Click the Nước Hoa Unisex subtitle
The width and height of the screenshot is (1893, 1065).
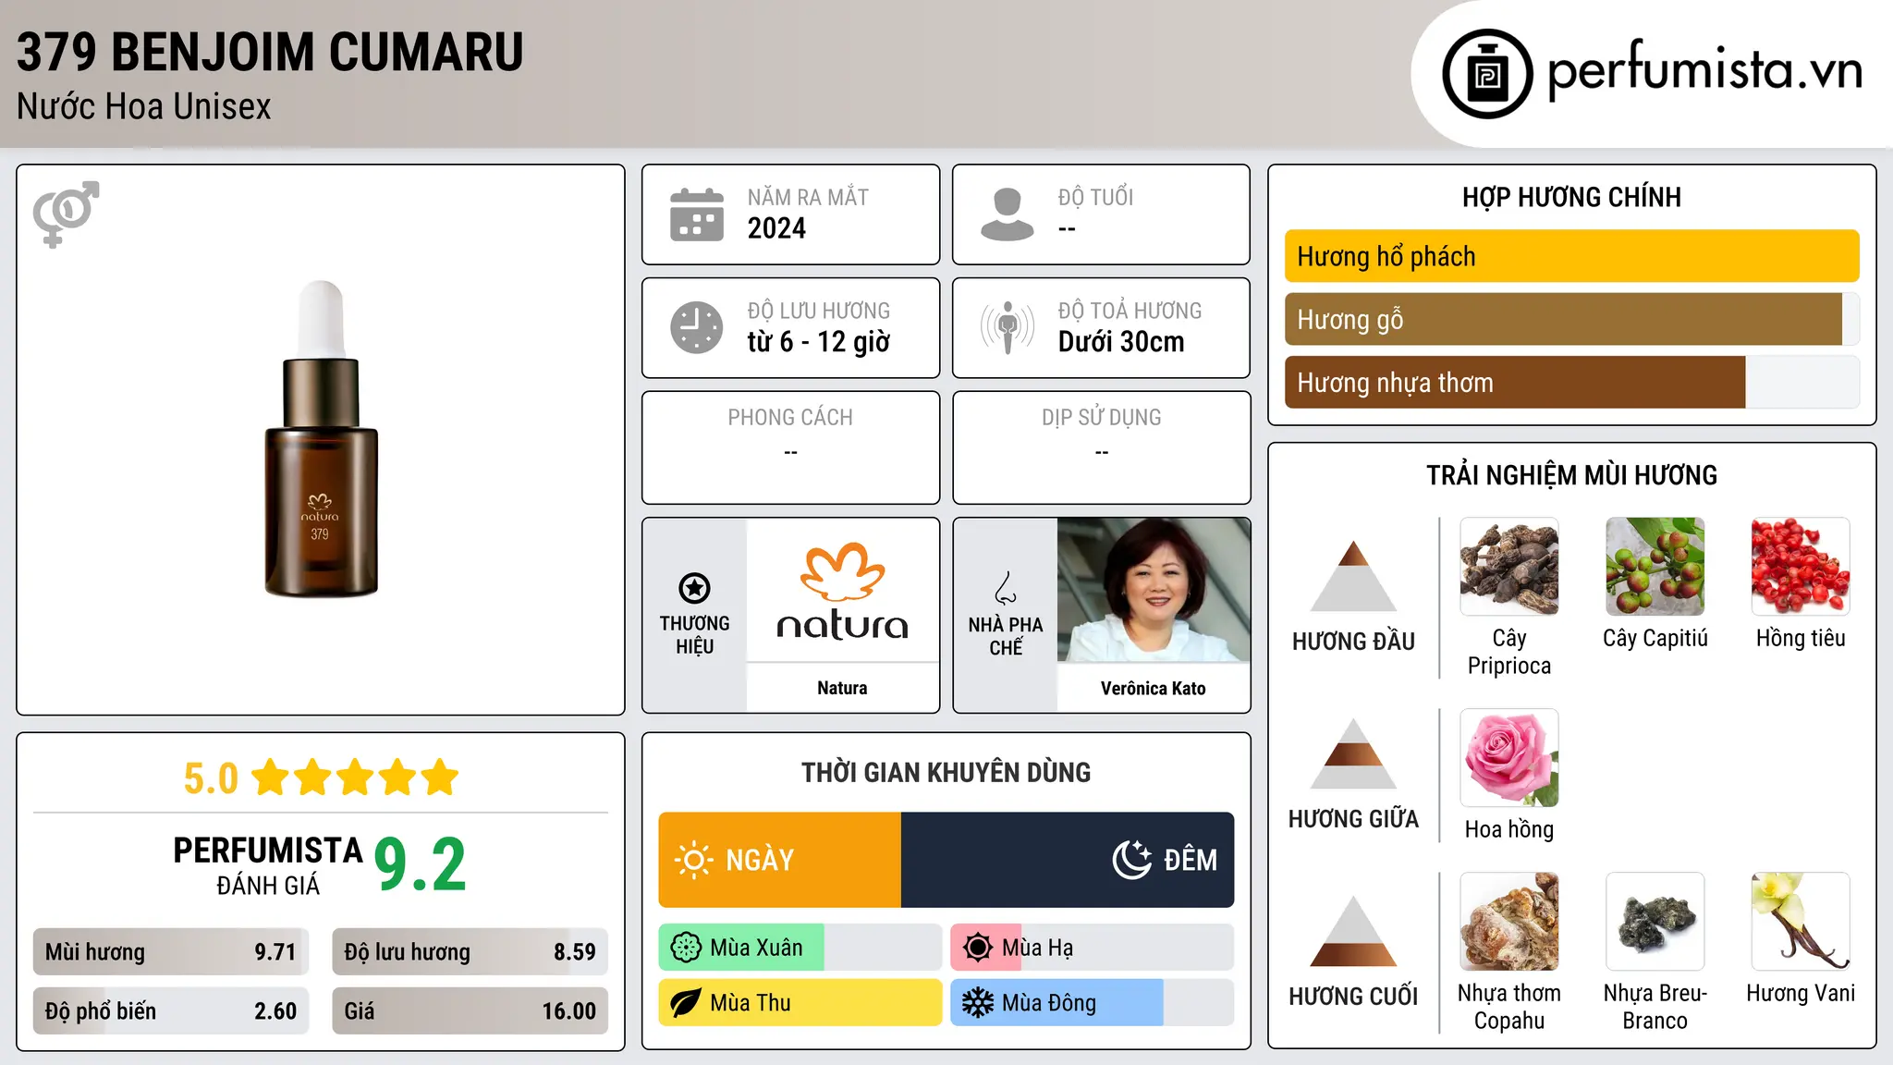click(x=144, y=106)
